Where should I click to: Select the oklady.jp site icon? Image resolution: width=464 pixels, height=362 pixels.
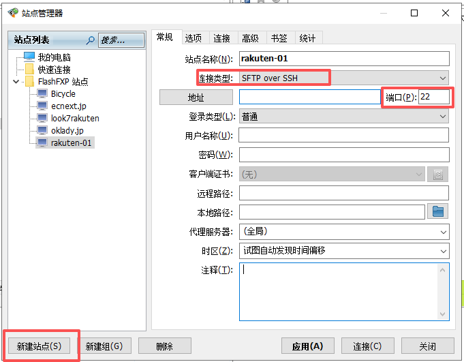(42, 130)
